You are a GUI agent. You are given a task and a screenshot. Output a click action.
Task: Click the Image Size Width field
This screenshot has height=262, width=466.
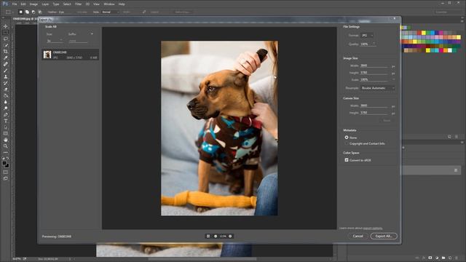[x=374, y=65]
